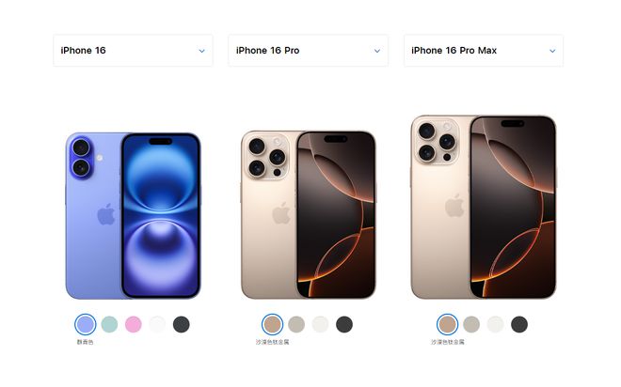Viewport: 621px width, 387px height.
Task: Open the iPhone 16 Pro model dropdown
Action: click(308, 51)
